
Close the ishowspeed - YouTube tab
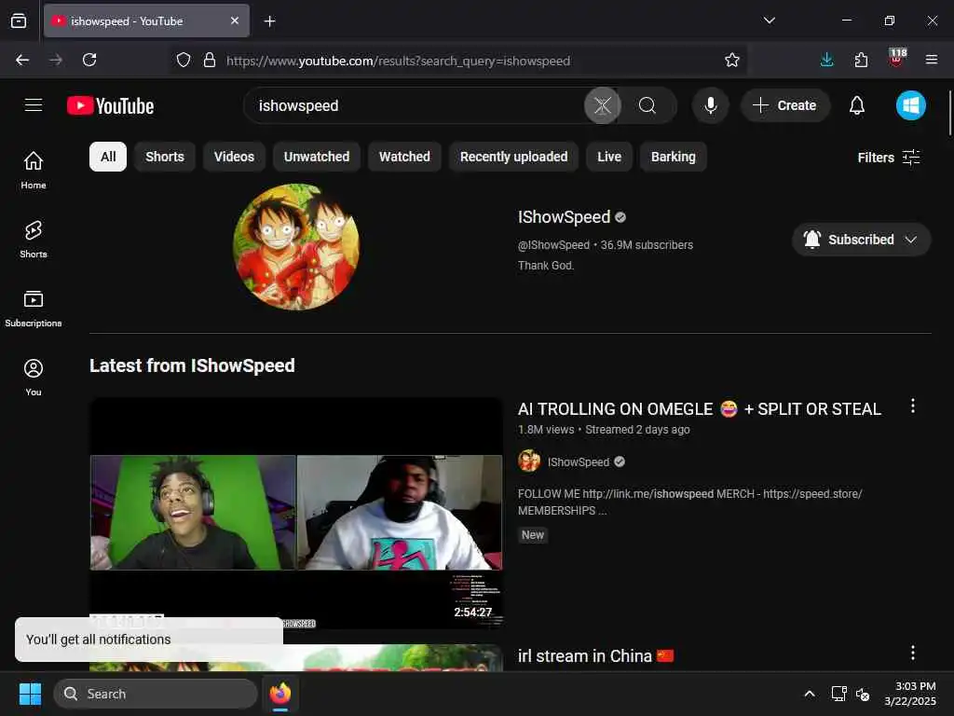tap(235, 21)
